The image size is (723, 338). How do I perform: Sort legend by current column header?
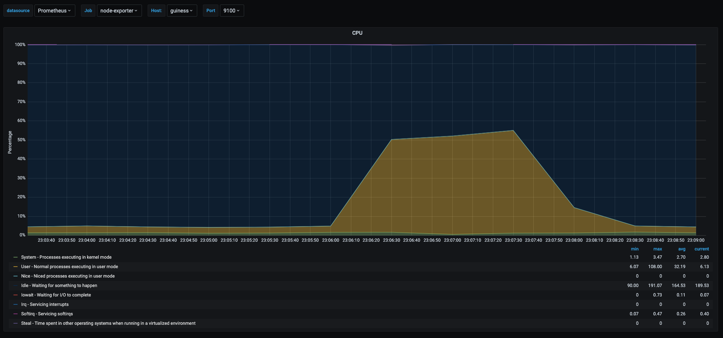[701, 249]
